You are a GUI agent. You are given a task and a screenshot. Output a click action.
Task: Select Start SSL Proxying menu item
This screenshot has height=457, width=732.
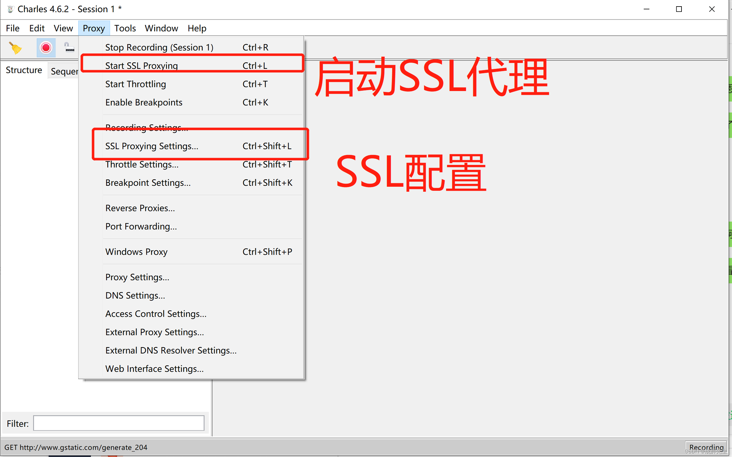(141, 65)
